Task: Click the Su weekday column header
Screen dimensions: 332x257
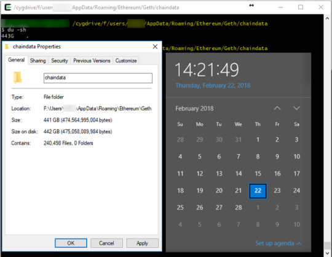Action: (180, 124)
